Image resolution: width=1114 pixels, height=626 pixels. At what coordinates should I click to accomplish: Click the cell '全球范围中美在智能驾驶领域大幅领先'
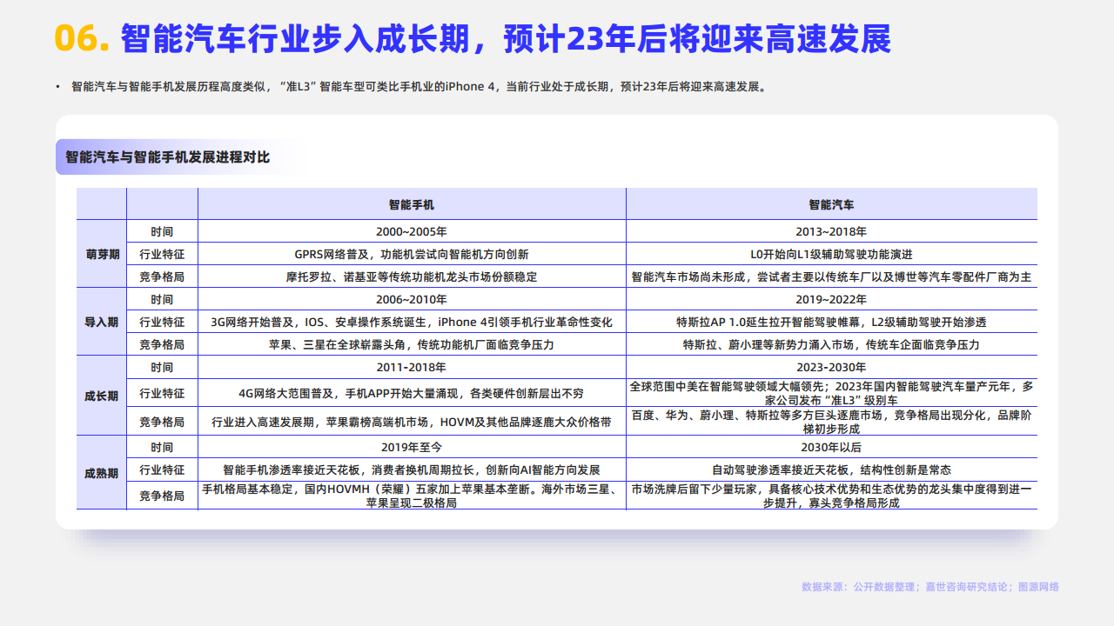pyautogui.click(x=831, y=393)
